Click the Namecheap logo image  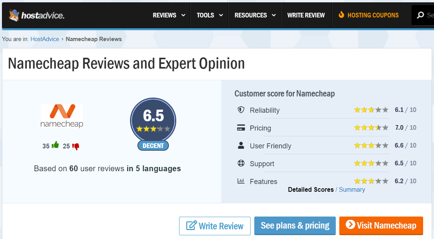(x=62, y=116)
